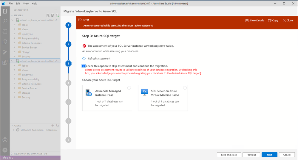Expand the first Views folder
The height and width of the screenshot is (160, 298).
[x=14, y=29]
